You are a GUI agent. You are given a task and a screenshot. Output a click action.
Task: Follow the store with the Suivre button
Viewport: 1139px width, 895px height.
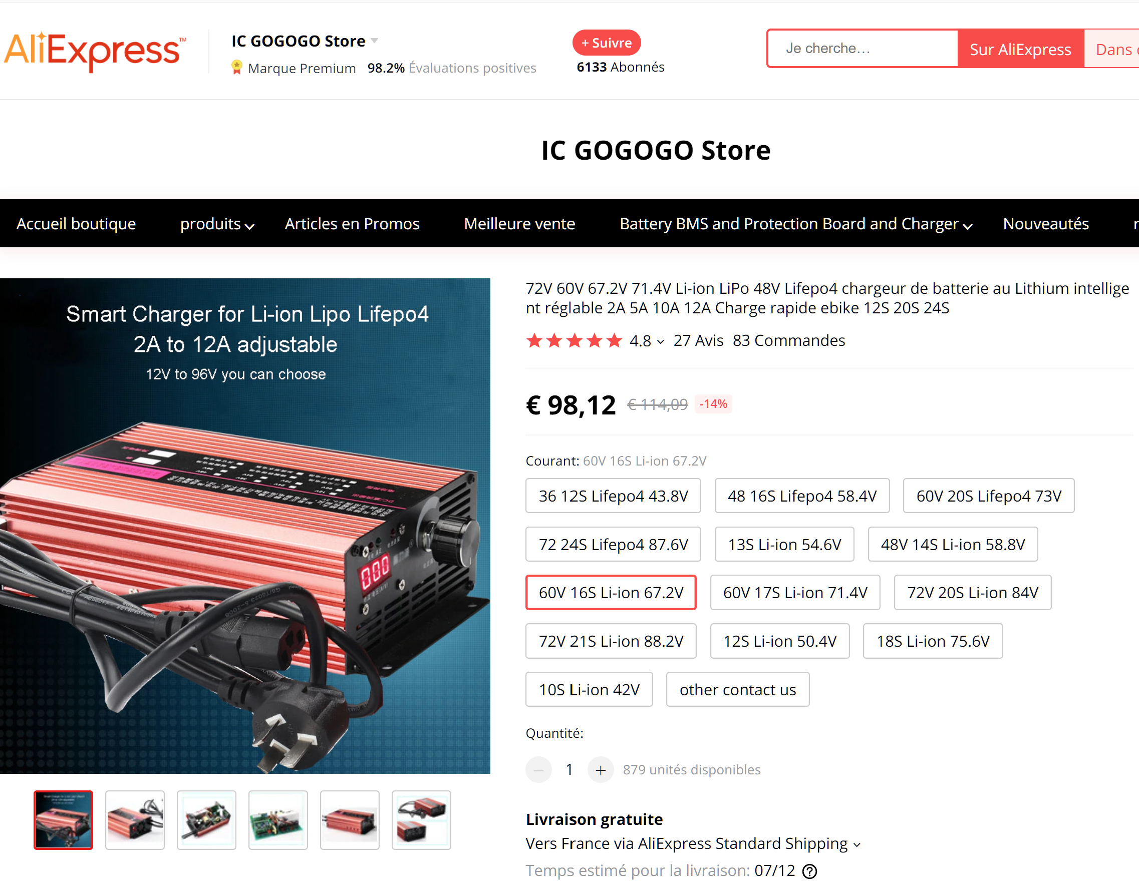606,43
